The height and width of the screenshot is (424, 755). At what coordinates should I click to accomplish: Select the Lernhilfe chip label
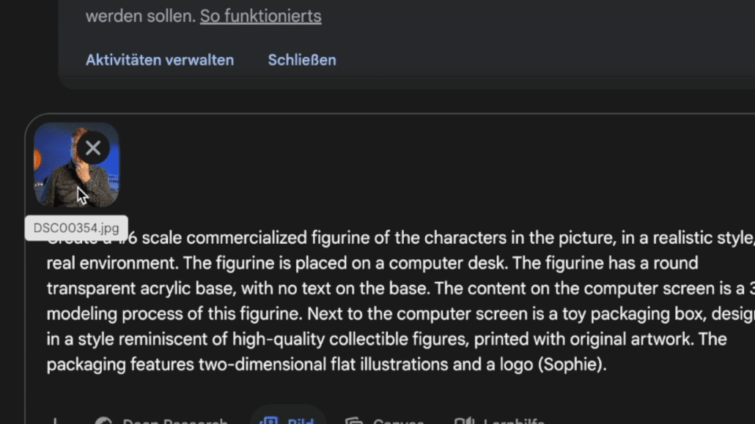[514, 420]
